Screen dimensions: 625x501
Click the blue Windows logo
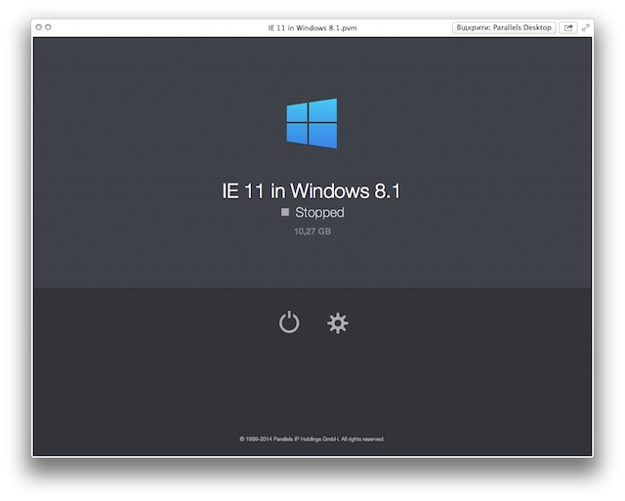[x=312, y=124]
